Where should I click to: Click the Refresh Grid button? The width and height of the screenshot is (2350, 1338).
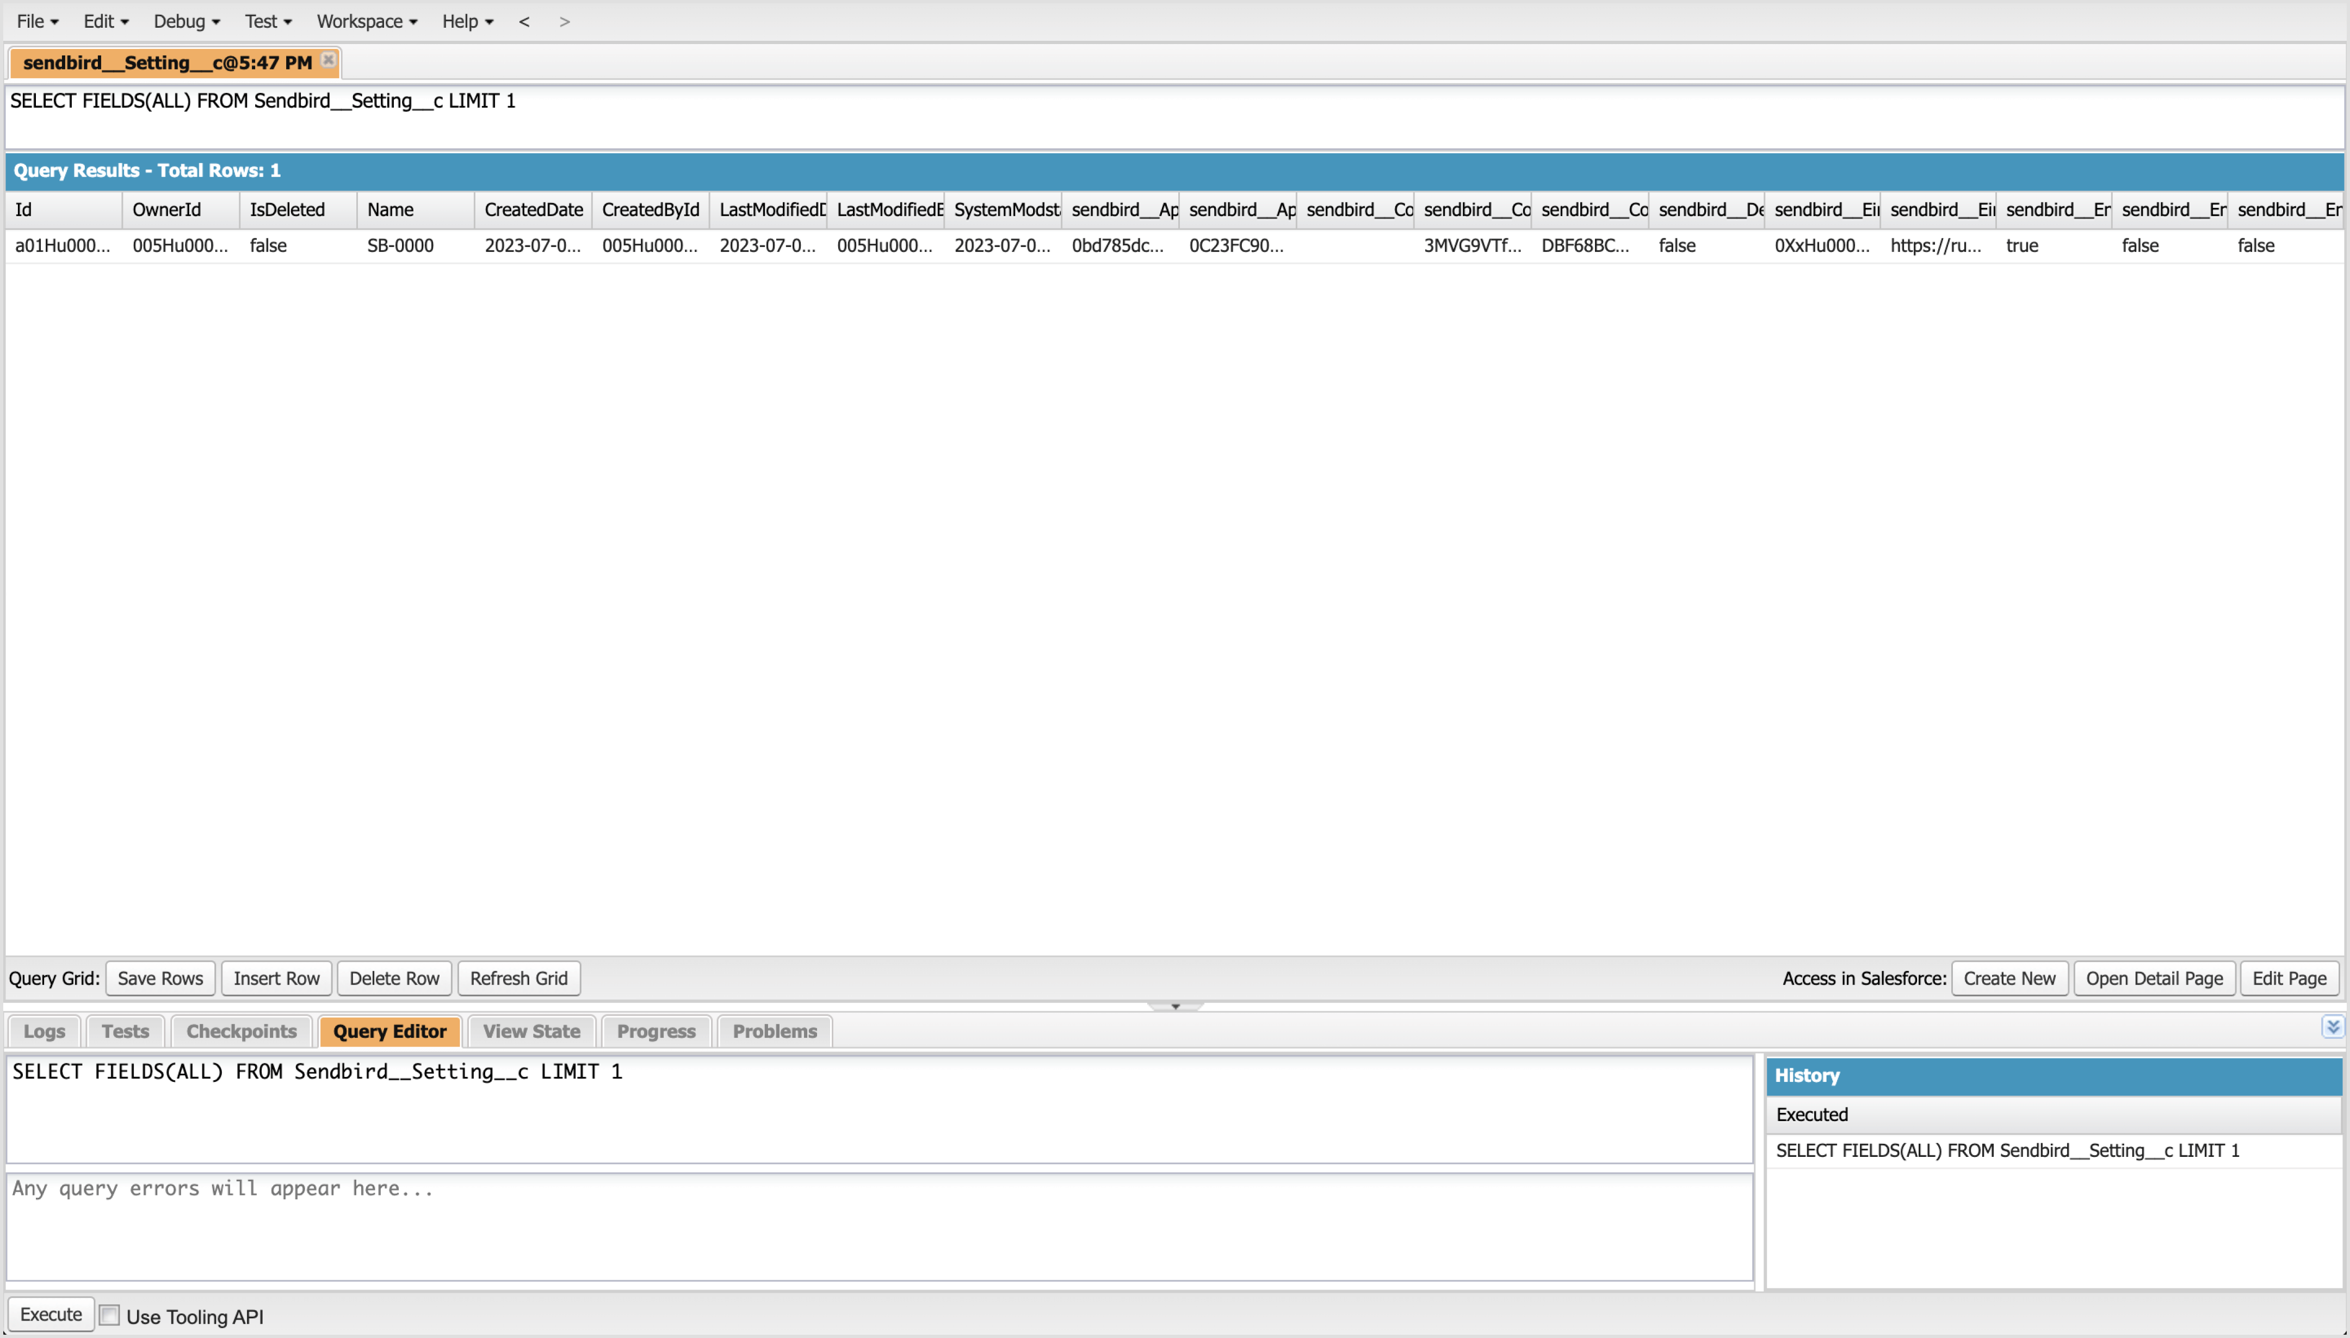[518, 978]
